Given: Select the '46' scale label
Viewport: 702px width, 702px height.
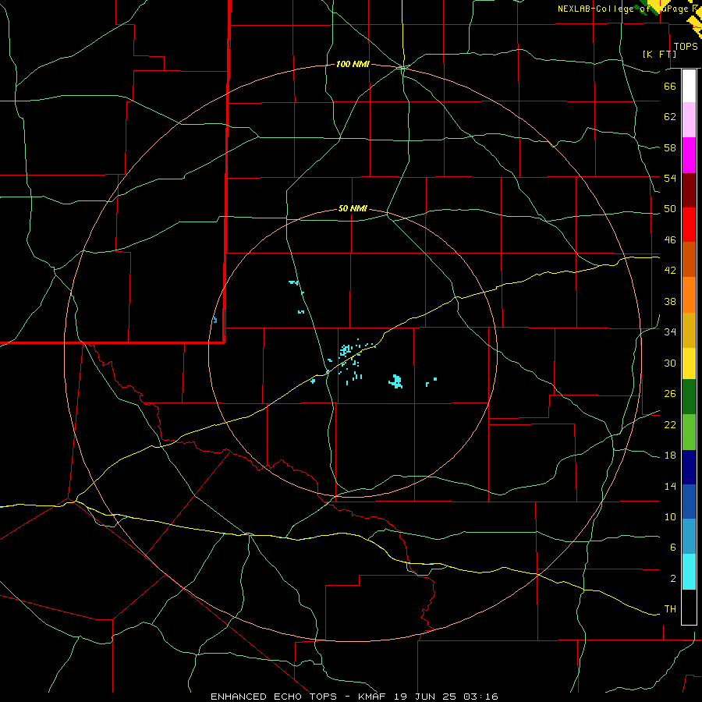Looking at the screenshot, I should pos(670,240).
